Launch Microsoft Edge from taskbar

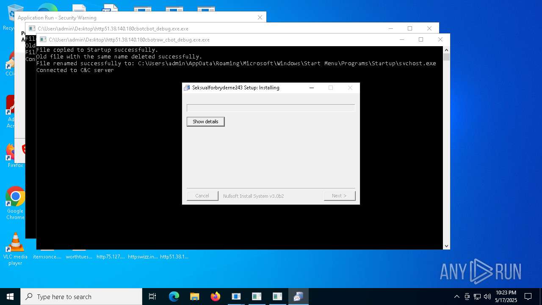pos(174,297)
